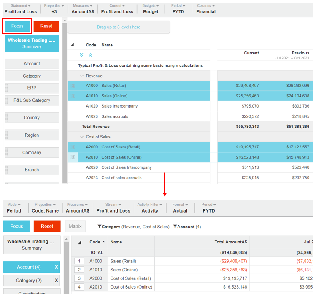Click the triangle icon in upper grid header

72,45
